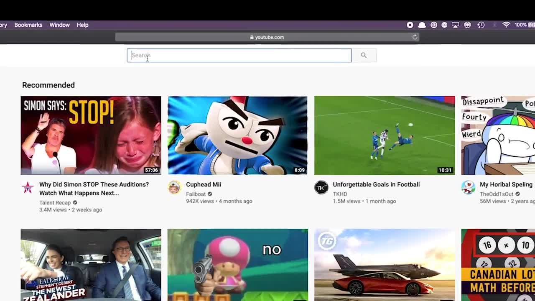Click the 57:06 duration badge
535x301 pixels.
tap(151, 170)
